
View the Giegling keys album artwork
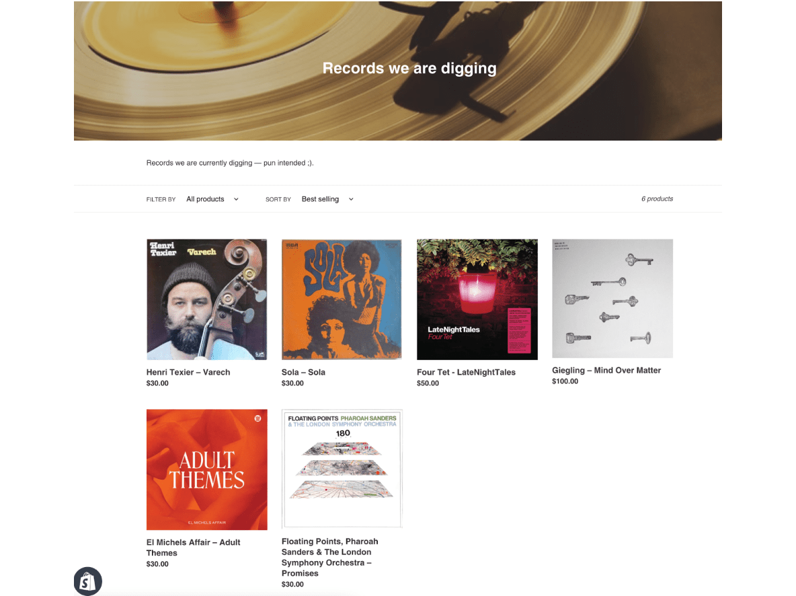point(612,298)
